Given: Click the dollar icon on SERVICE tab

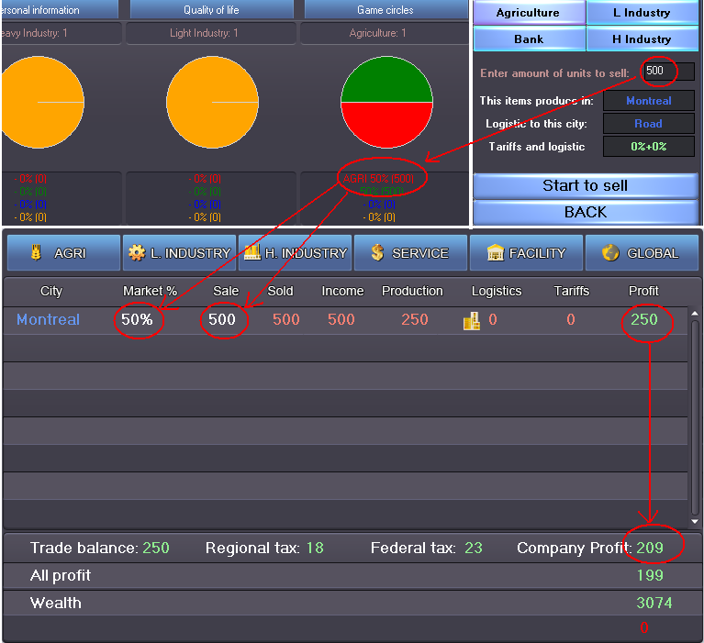Looking at the screenshot, I should click(x=377, y=253).
